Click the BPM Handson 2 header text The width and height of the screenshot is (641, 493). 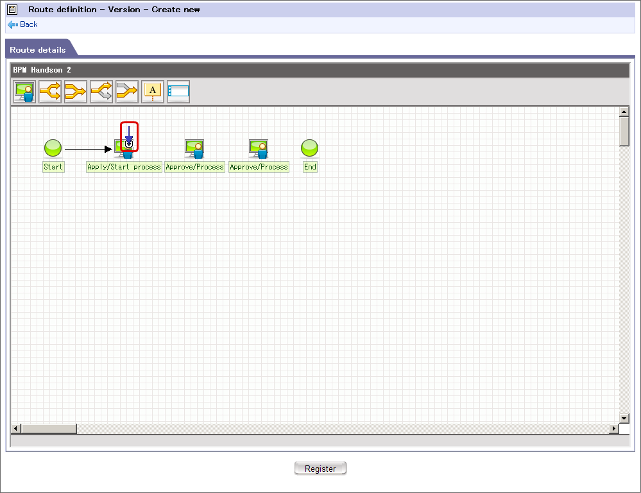coord(42,70)
